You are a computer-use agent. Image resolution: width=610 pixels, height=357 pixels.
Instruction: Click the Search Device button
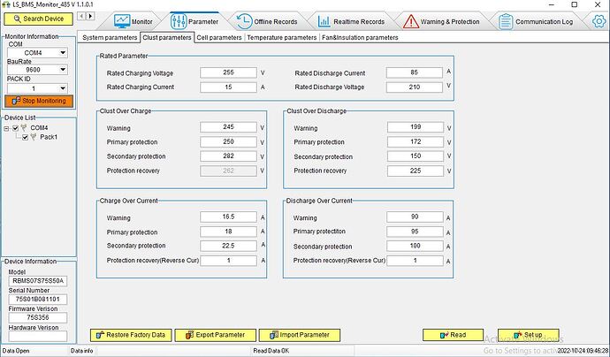tap(38, 19)
